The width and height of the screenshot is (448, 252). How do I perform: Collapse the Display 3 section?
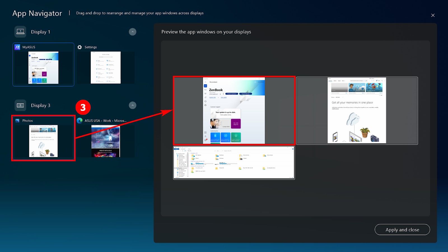[132, 105]
